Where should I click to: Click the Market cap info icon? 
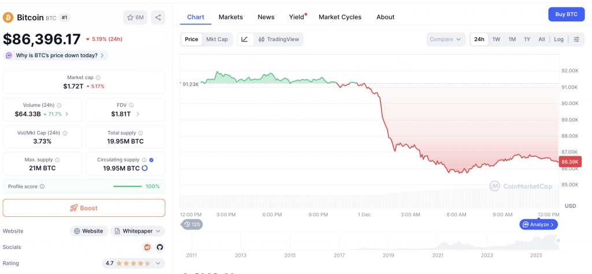point(98,77)
